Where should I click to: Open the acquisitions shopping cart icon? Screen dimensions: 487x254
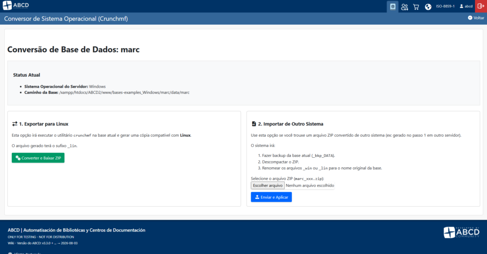[416, 7]
